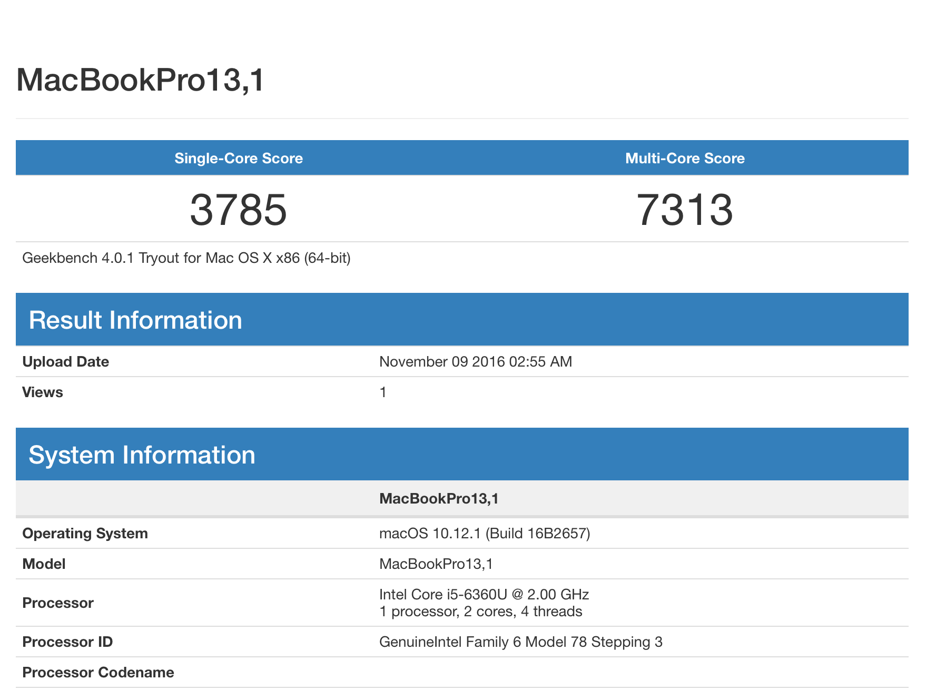Click the single-core score value 3785
The image size is (946, 690).
[239, 210]
